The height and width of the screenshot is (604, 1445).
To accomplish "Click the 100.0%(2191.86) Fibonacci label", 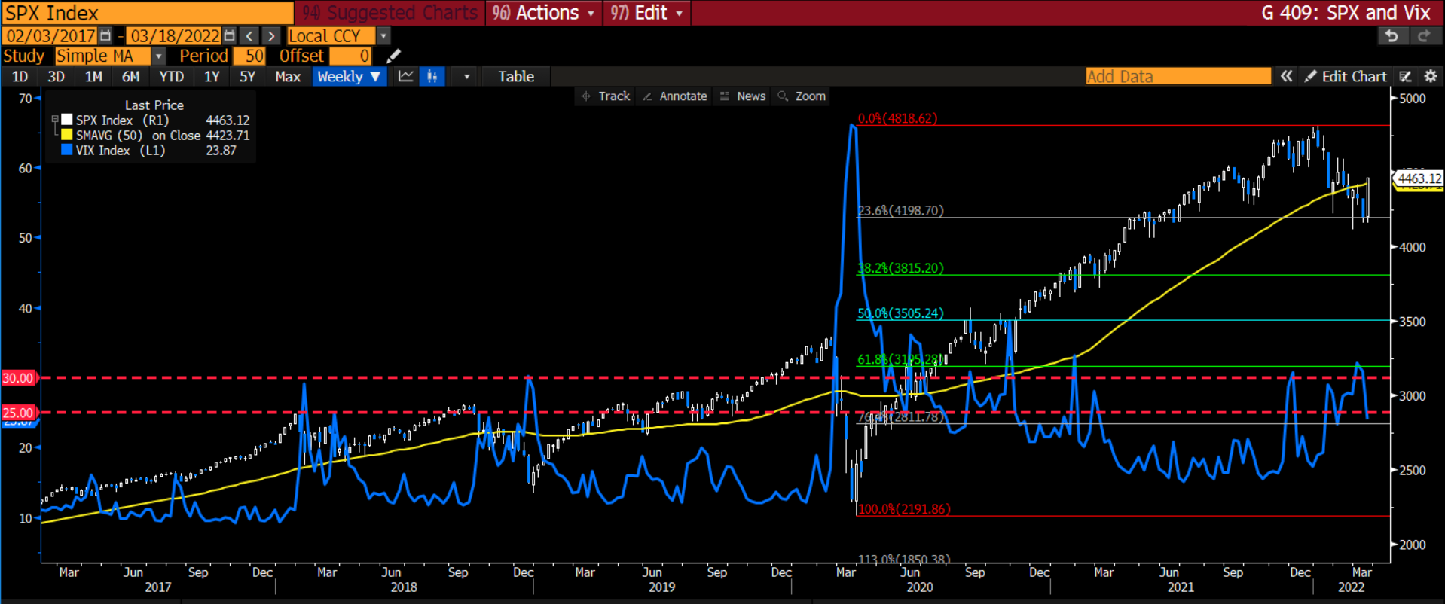I will (x=904, y=508).
